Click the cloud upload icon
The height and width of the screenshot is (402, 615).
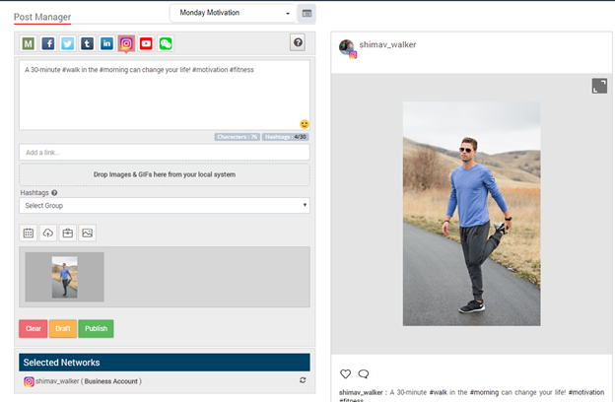(48, 234)
